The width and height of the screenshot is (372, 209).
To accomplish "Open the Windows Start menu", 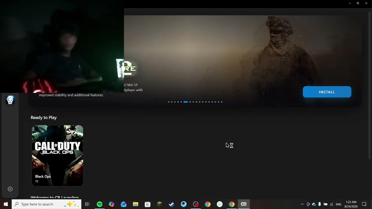I will (x=6, y=204).
